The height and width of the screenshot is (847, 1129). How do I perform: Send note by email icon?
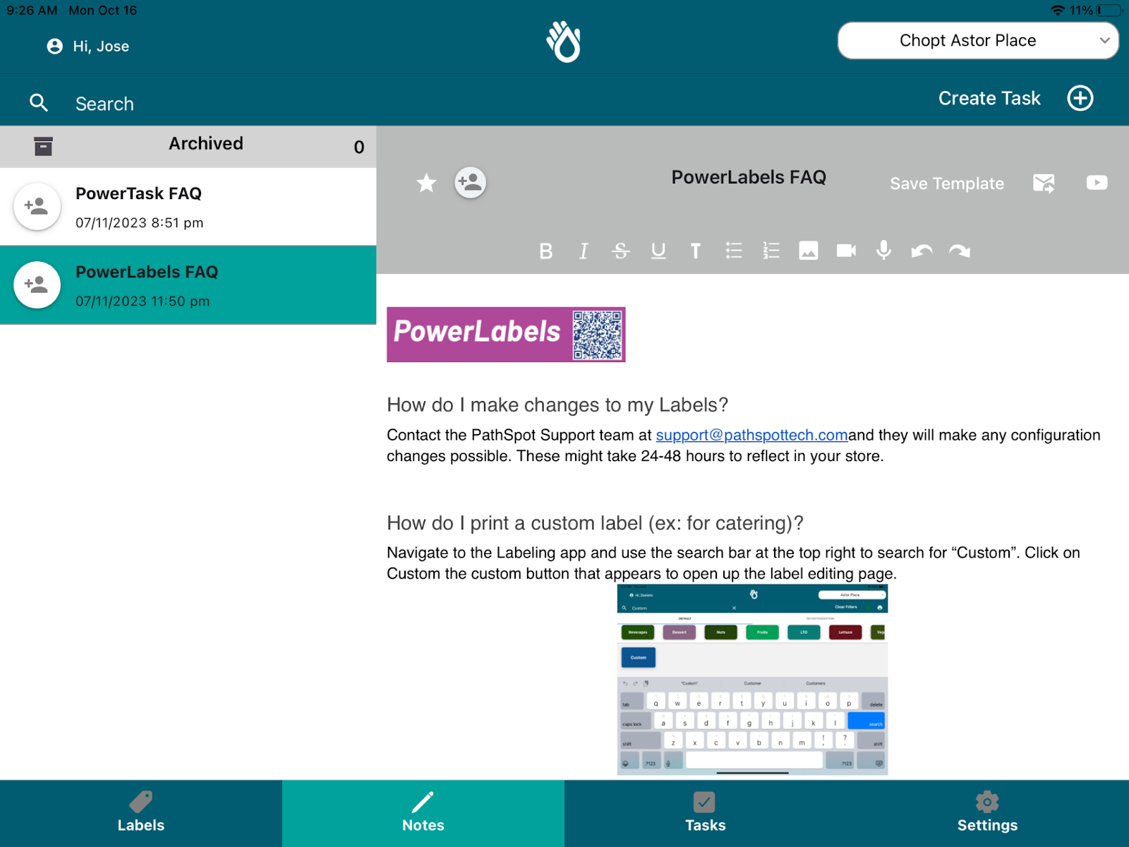tap(1044, 184)
